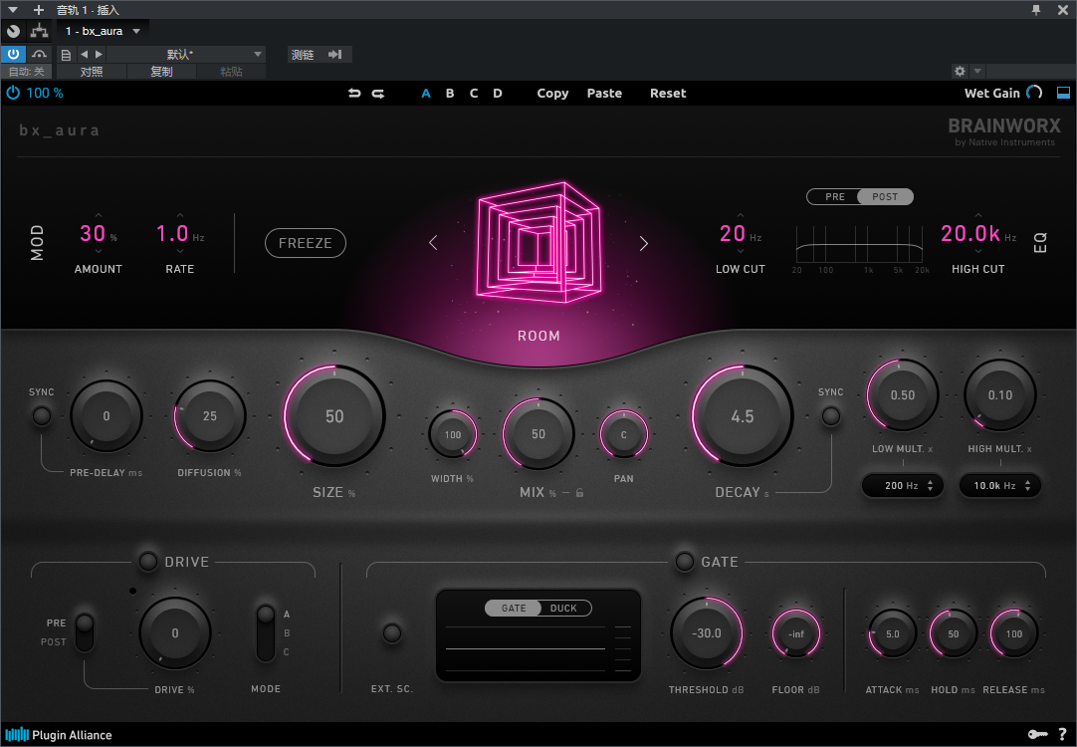
Task: Click the redo arrow icon
Action: coord(378,94)
